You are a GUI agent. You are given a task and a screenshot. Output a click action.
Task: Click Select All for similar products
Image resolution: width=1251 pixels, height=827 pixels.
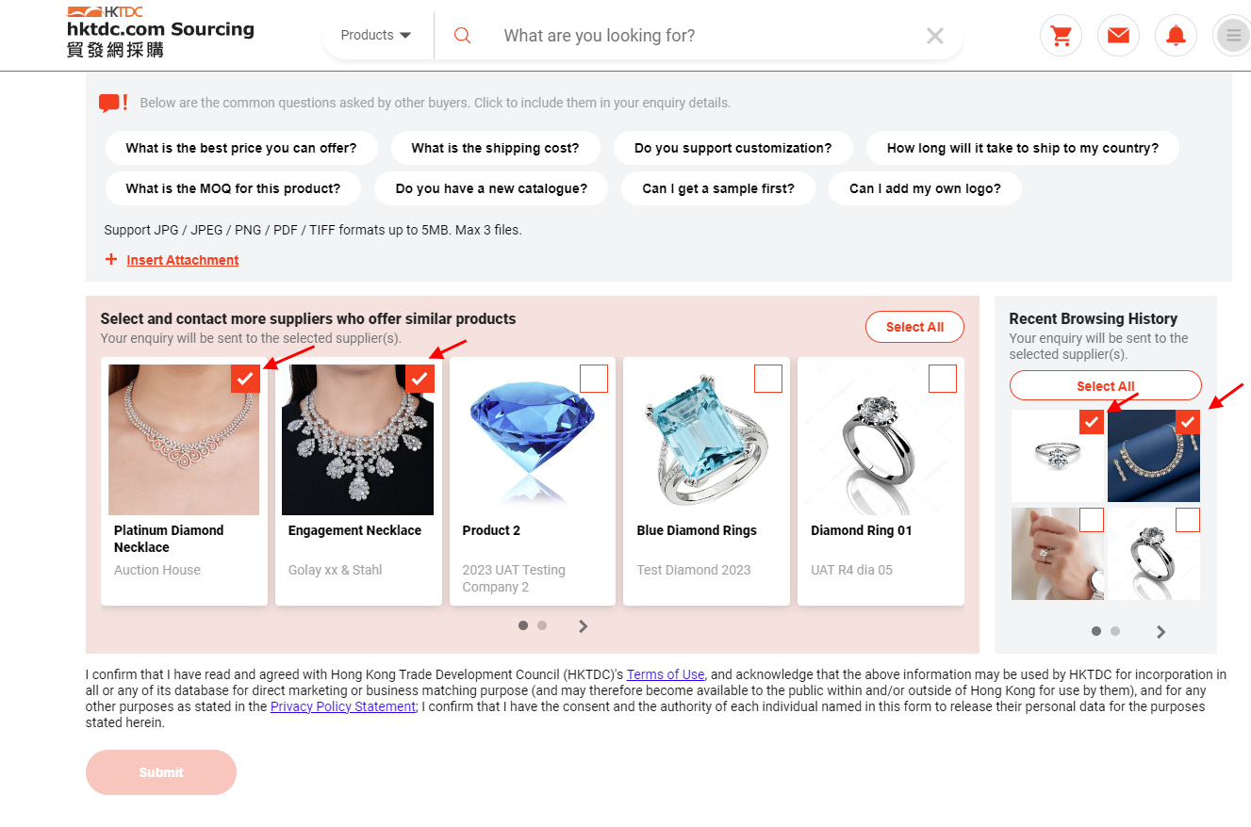[x=914, y=327]
